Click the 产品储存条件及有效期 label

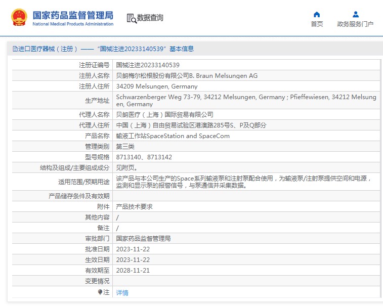pyautogui.click(x=79, y=196)
